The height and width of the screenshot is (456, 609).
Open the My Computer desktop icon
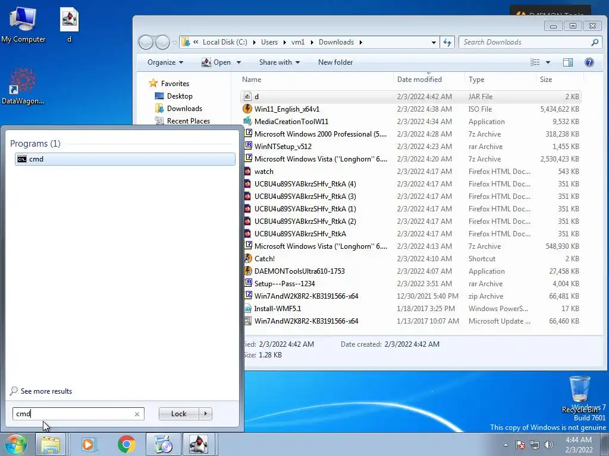tap(23, 24)
